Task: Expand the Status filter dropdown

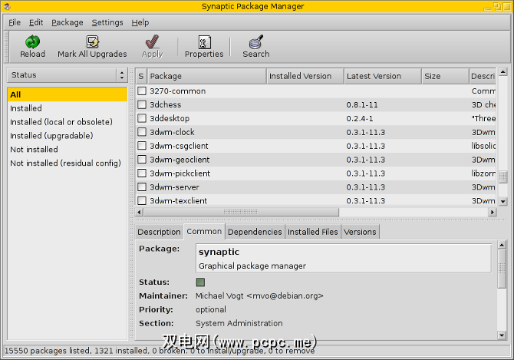Action: 67,75
